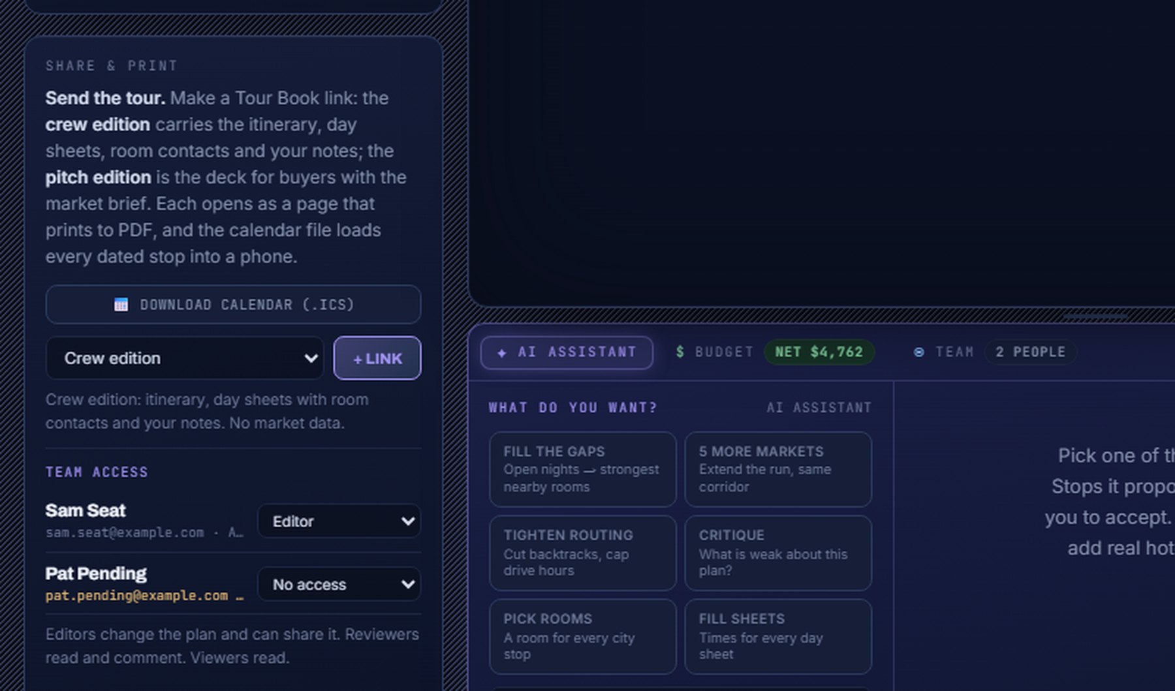Click the dollar sign icon beside Budget
This screenshot has width=1175, height=691.
point(680,352)
